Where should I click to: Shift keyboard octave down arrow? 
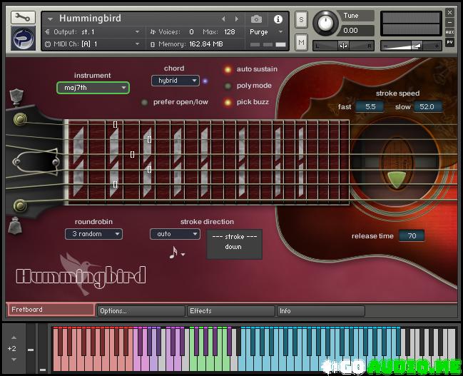pos(14,360)
